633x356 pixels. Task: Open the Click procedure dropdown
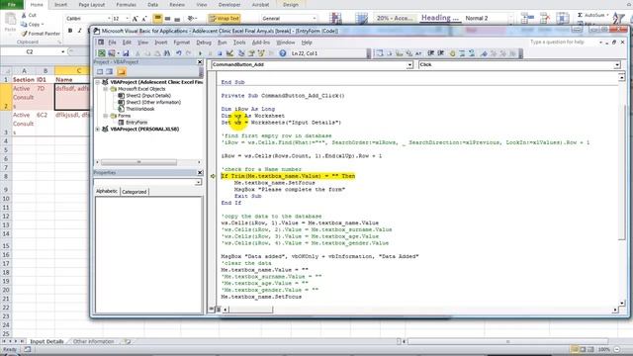tap(617, 64)
